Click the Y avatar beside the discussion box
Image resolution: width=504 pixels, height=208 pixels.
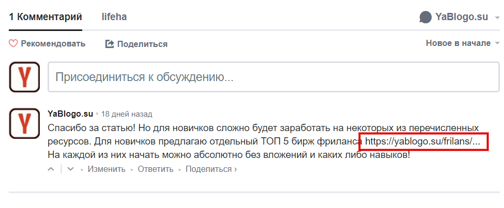point(24,77)
